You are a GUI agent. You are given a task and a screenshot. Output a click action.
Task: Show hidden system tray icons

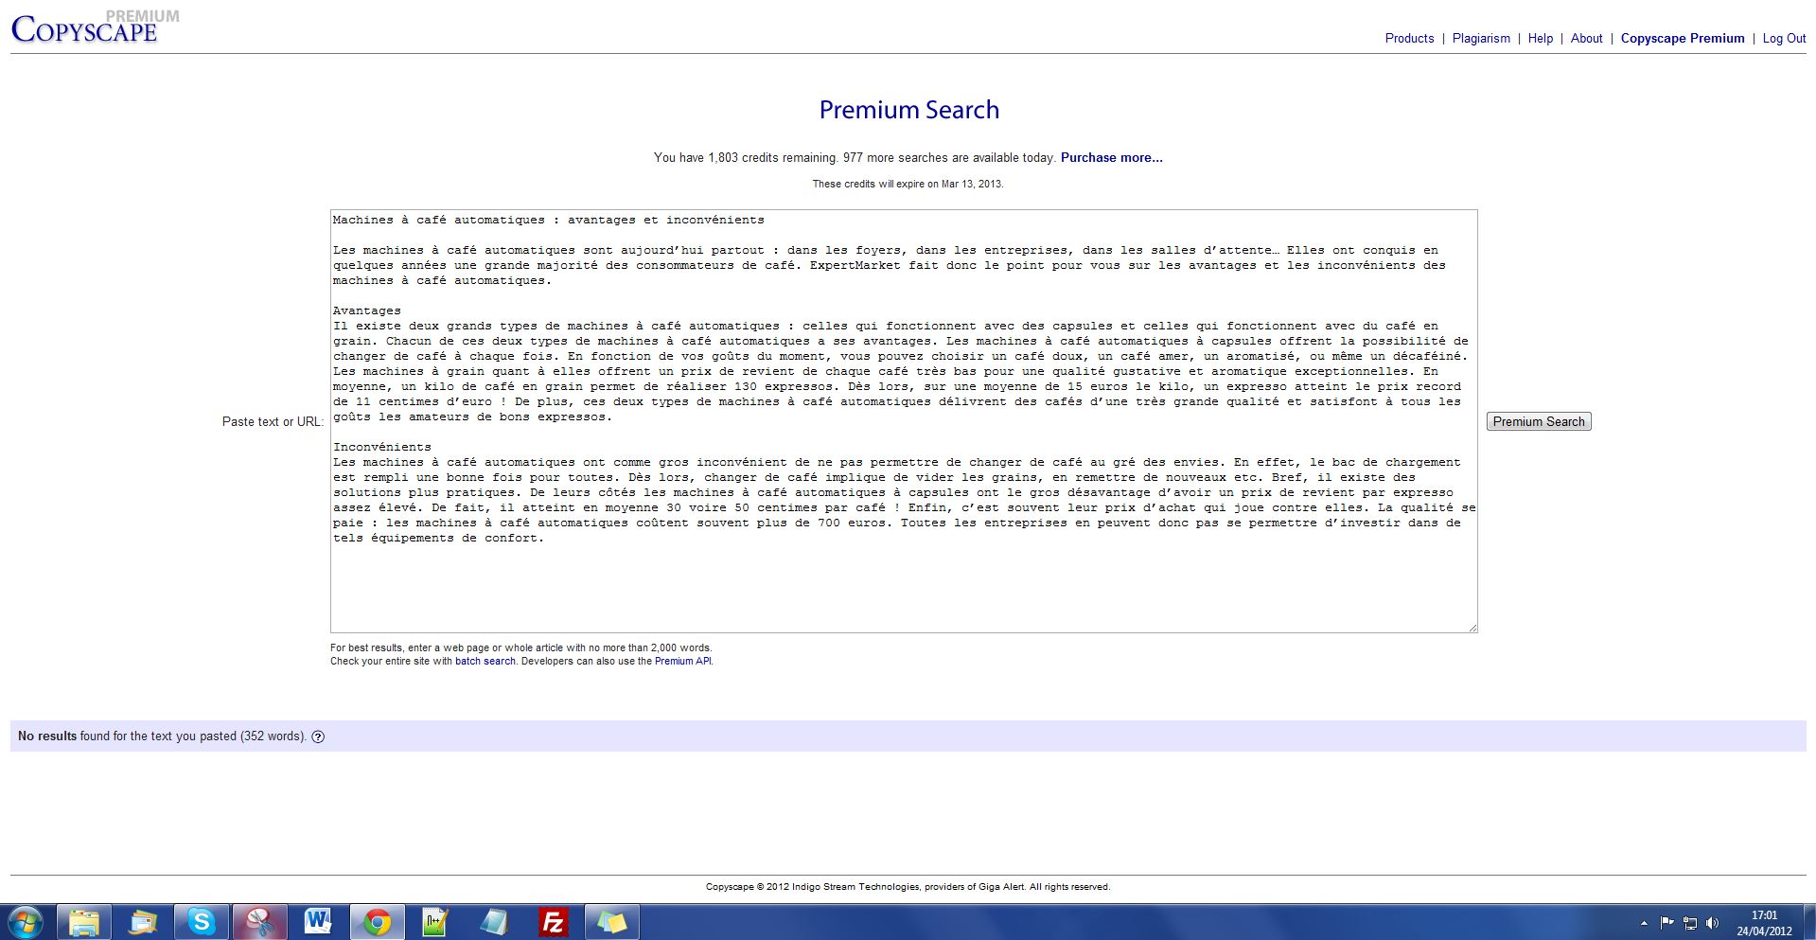click(x=1644, y=923)
